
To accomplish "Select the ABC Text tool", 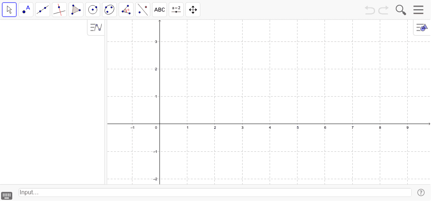I will 159,10.
